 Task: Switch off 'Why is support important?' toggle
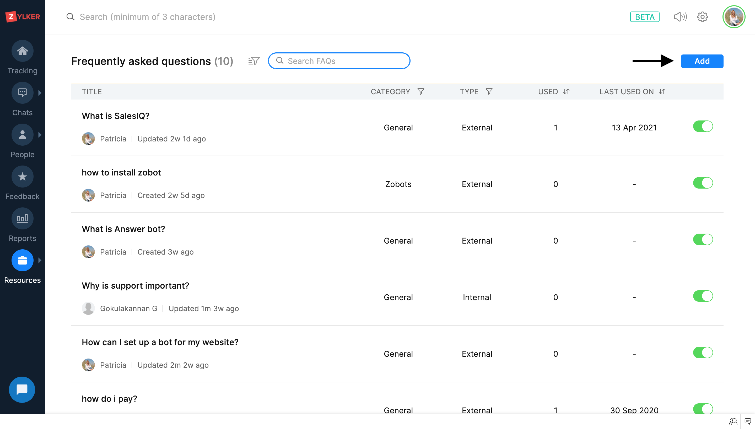[703, 296]
